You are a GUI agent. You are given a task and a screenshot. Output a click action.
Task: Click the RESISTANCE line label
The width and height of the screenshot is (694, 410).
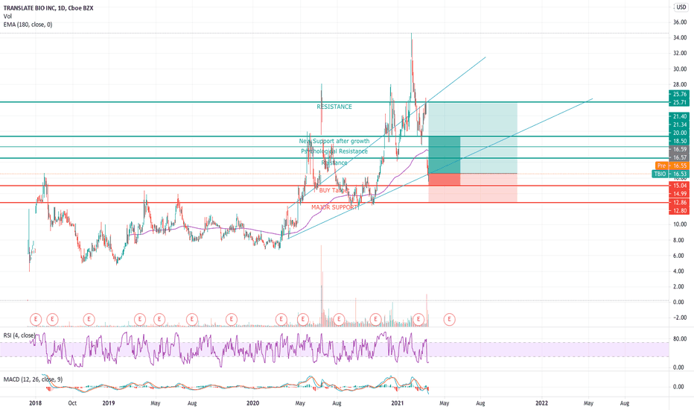point(334,107)
